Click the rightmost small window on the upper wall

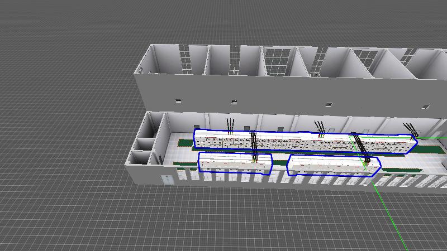tap(426, 105)
